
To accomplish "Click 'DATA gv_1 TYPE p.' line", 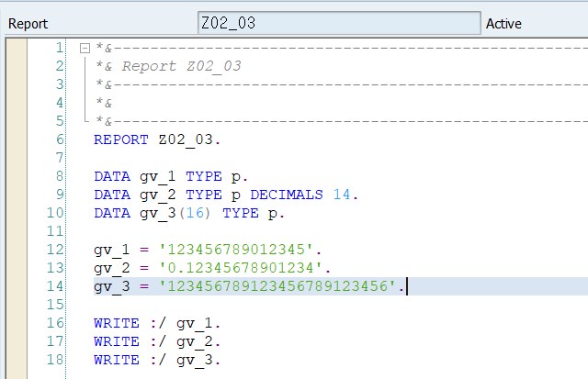I will click(x=171, y=176).
